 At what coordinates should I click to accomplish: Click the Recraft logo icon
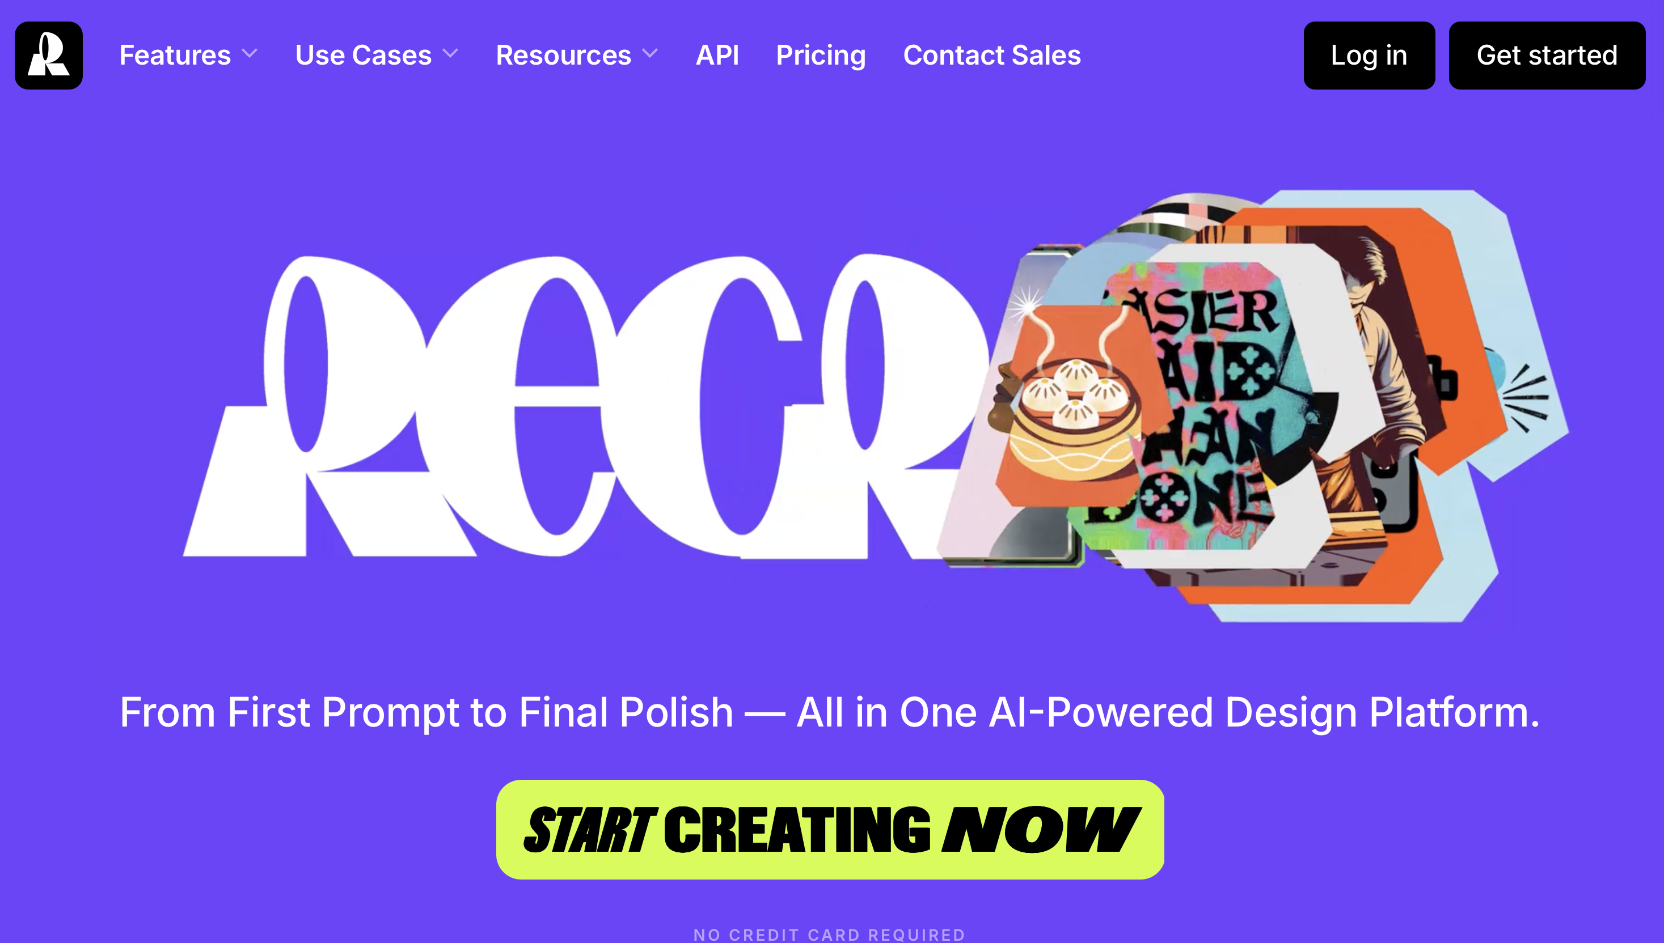click(49, 56)
